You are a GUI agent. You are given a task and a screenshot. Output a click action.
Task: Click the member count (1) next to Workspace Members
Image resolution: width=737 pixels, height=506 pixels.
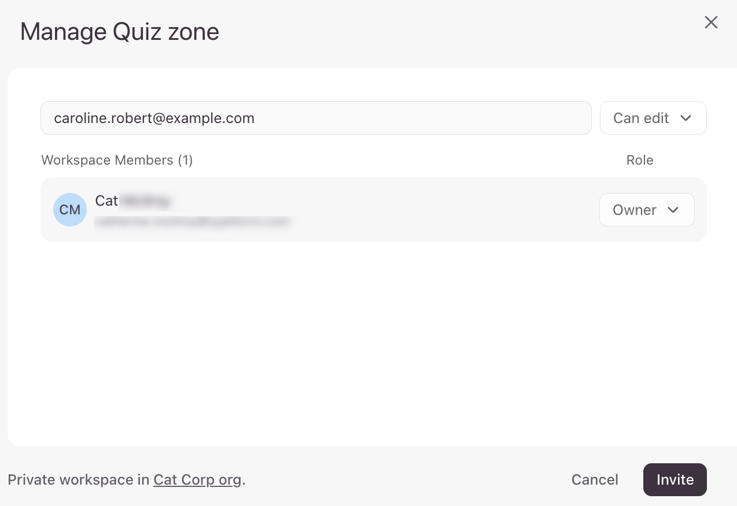(x=185, y=160)
